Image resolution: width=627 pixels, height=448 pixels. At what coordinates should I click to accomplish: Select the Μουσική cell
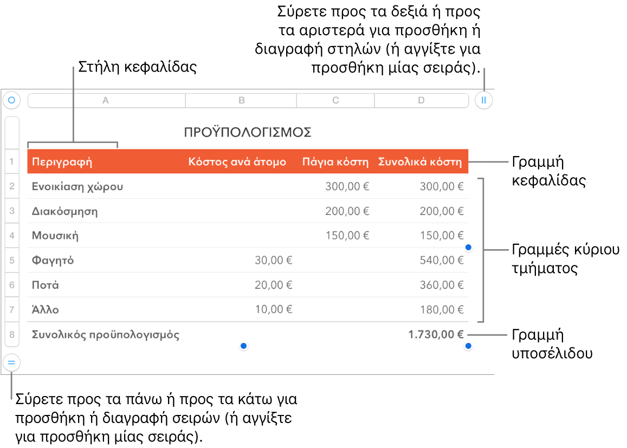click(106, 236)
